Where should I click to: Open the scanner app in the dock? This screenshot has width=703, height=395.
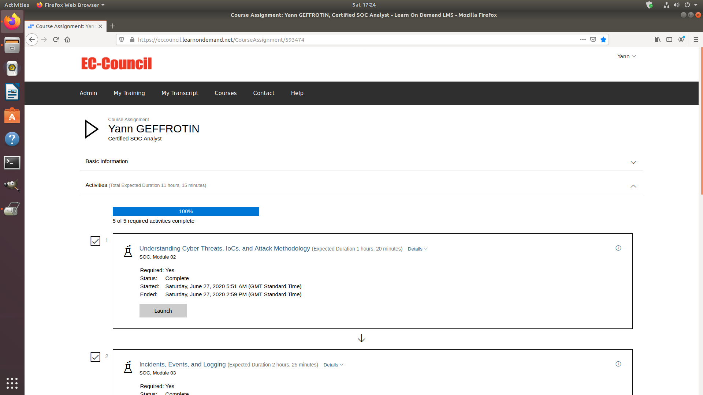12,209
